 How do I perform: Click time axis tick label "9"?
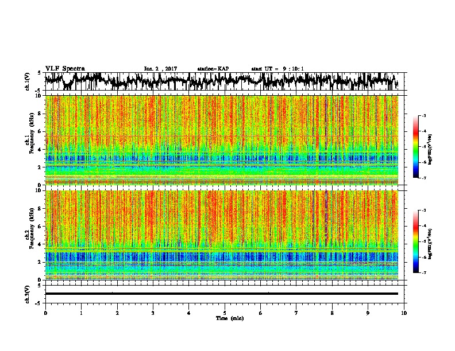click(368, 313)
